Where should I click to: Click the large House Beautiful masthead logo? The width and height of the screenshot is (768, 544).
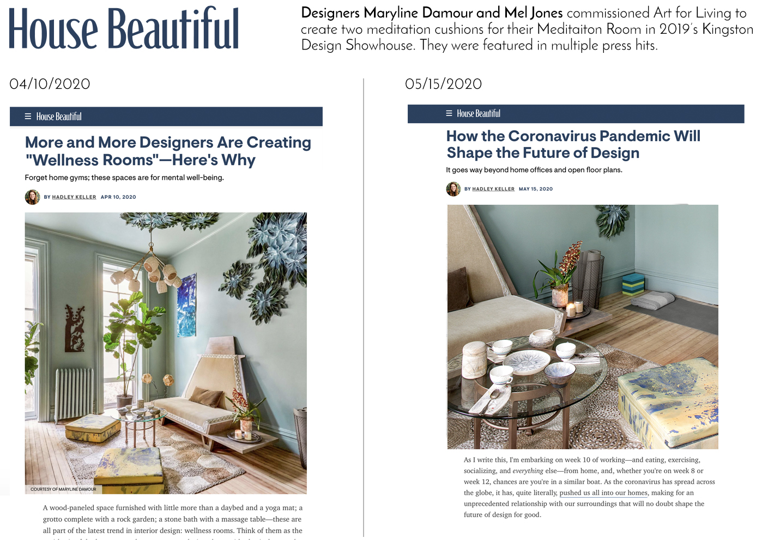(124, 29)
